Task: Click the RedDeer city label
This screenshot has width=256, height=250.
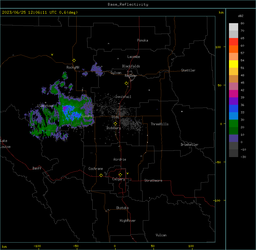Action: coord(131,76)
